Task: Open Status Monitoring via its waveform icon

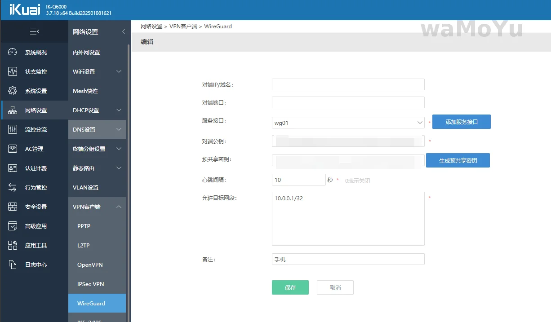Action: pyautogui.click(x=13, y=72)
